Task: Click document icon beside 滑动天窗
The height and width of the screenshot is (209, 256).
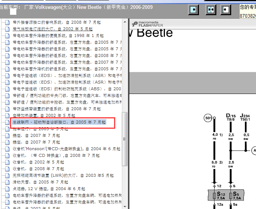Action: pyautogui.click(x=7, y=182)
